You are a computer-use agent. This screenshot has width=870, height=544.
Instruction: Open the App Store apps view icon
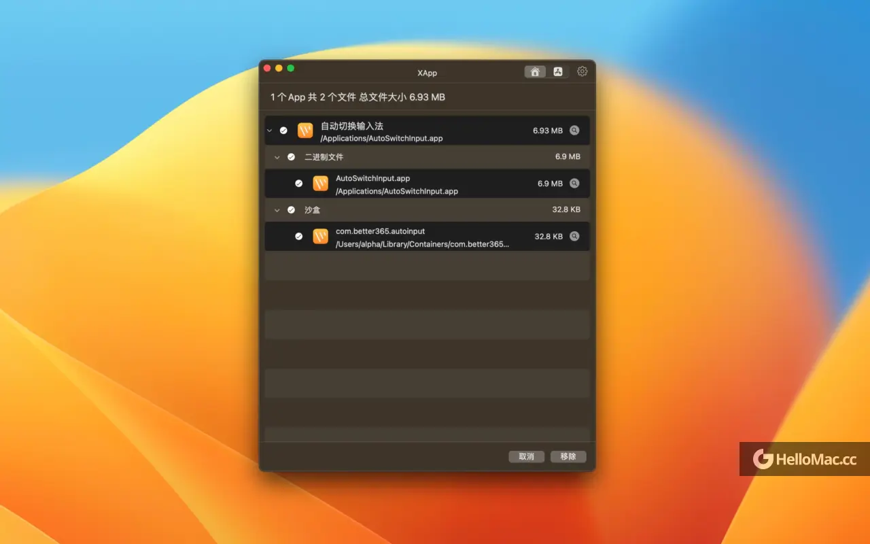tap(558, 71)
